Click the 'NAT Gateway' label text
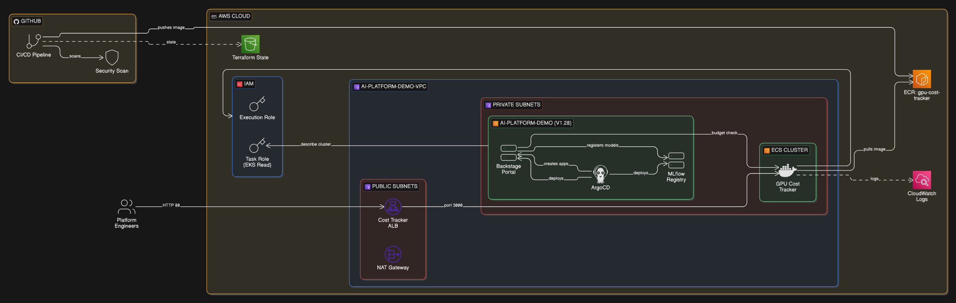This screenshot has height=303, width=956. [x=393, y=267]
